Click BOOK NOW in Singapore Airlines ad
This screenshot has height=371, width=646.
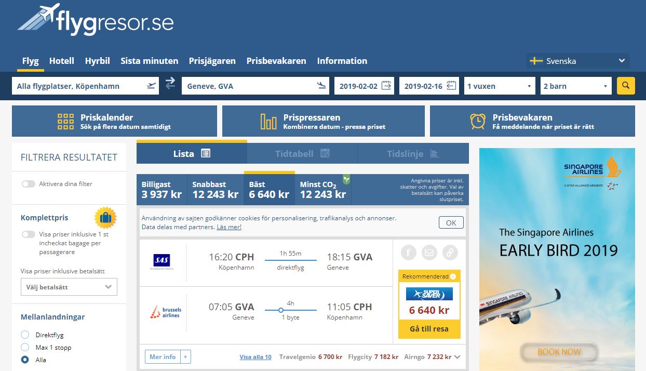[559, 352]
